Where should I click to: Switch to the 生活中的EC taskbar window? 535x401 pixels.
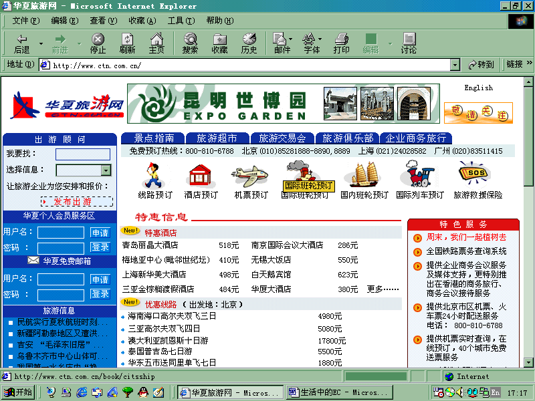click(x=340, y=392)
